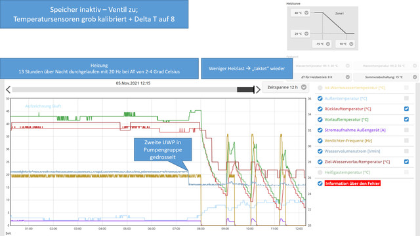420x236 pixels.
Task: Click the 'Vorlauftemperatur [°C]' legend label
Action: click(346, 119)
